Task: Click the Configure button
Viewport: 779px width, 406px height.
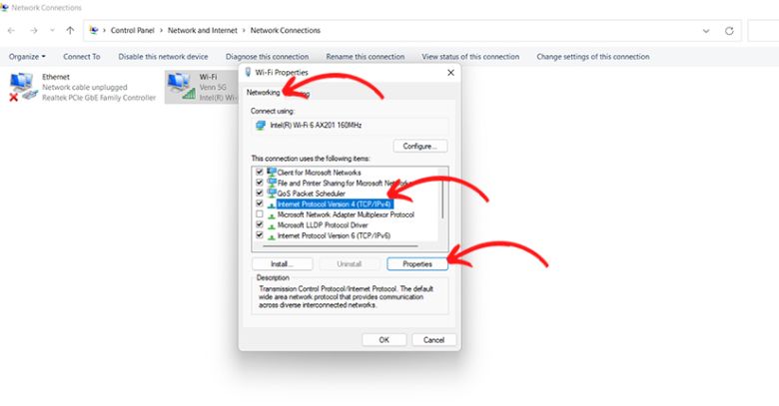Action: click(x=420, y=146)
